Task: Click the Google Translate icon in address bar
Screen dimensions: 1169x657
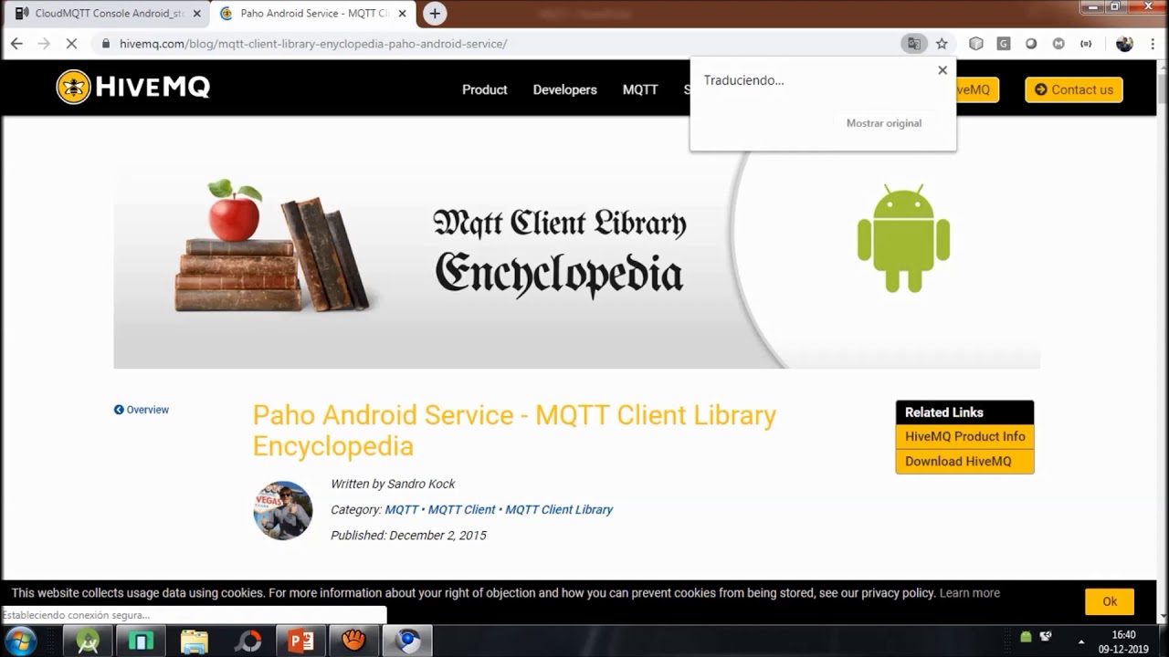Action: tap(913, 43)
